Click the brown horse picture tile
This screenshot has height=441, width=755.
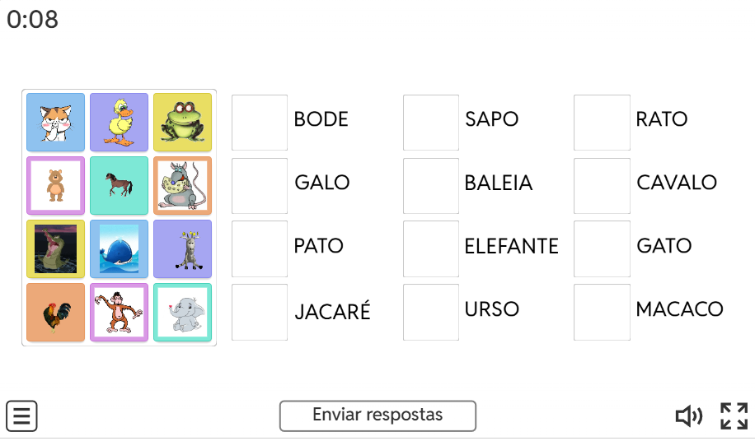[119, 186]
